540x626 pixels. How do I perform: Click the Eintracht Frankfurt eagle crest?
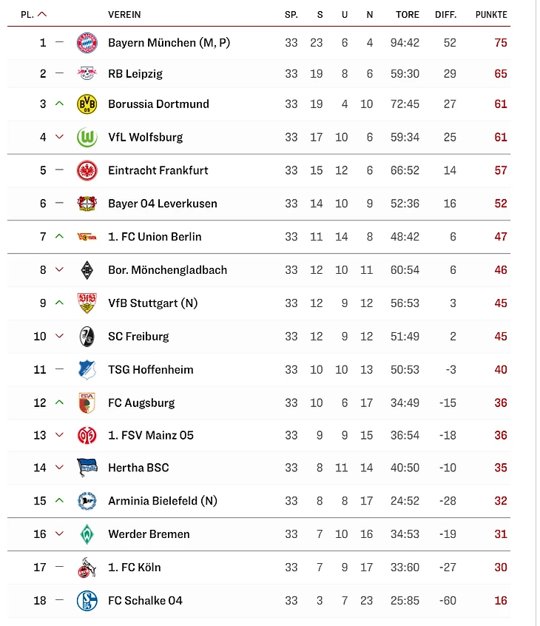[87, 170]
